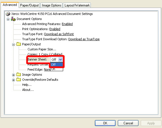This screenshot has height=128, width=162.
Task: Confirm settings with the OK button
Action: [105, 123]
